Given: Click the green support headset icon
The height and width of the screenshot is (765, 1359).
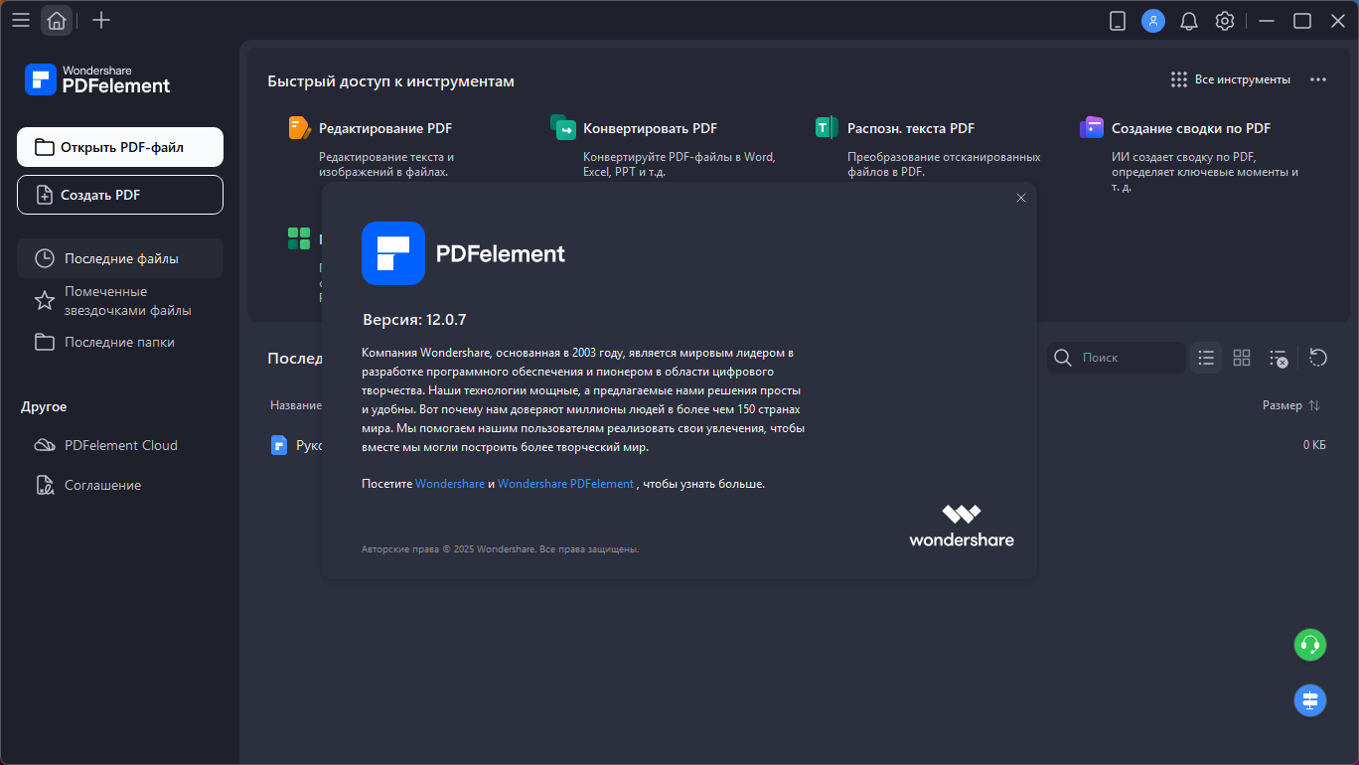Looking at the screenshot, I should (1310, 645).
